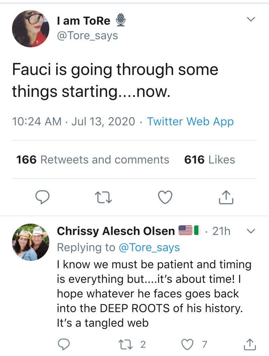Image resolution: width=269 pixels, height=356 pixels.
Task: Open @Tore_says mention in reply header
Action: click(x=149, y=247)
